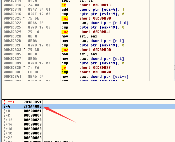Click stack offset '$+20'
This screenshot has height=142, width=175.
click(8, 138)
